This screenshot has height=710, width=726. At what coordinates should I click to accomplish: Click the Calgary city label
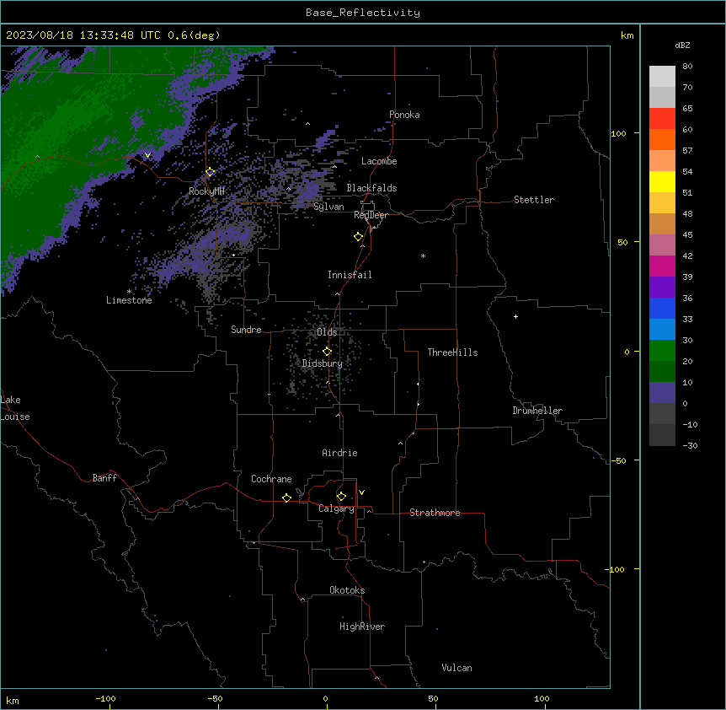tap(336, 508)
